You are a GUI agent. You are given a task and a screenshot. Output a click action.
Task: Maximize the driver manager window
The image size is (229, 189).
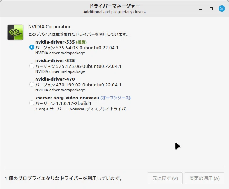click(x=211, y=9)
